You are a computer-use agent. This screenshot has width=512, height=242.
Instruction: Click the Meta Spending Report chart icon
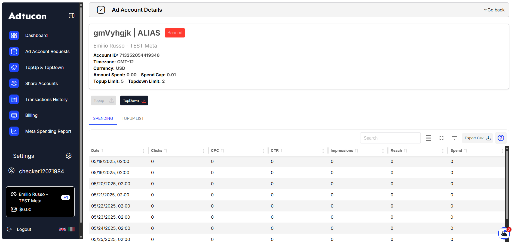(x=14, y=131)
